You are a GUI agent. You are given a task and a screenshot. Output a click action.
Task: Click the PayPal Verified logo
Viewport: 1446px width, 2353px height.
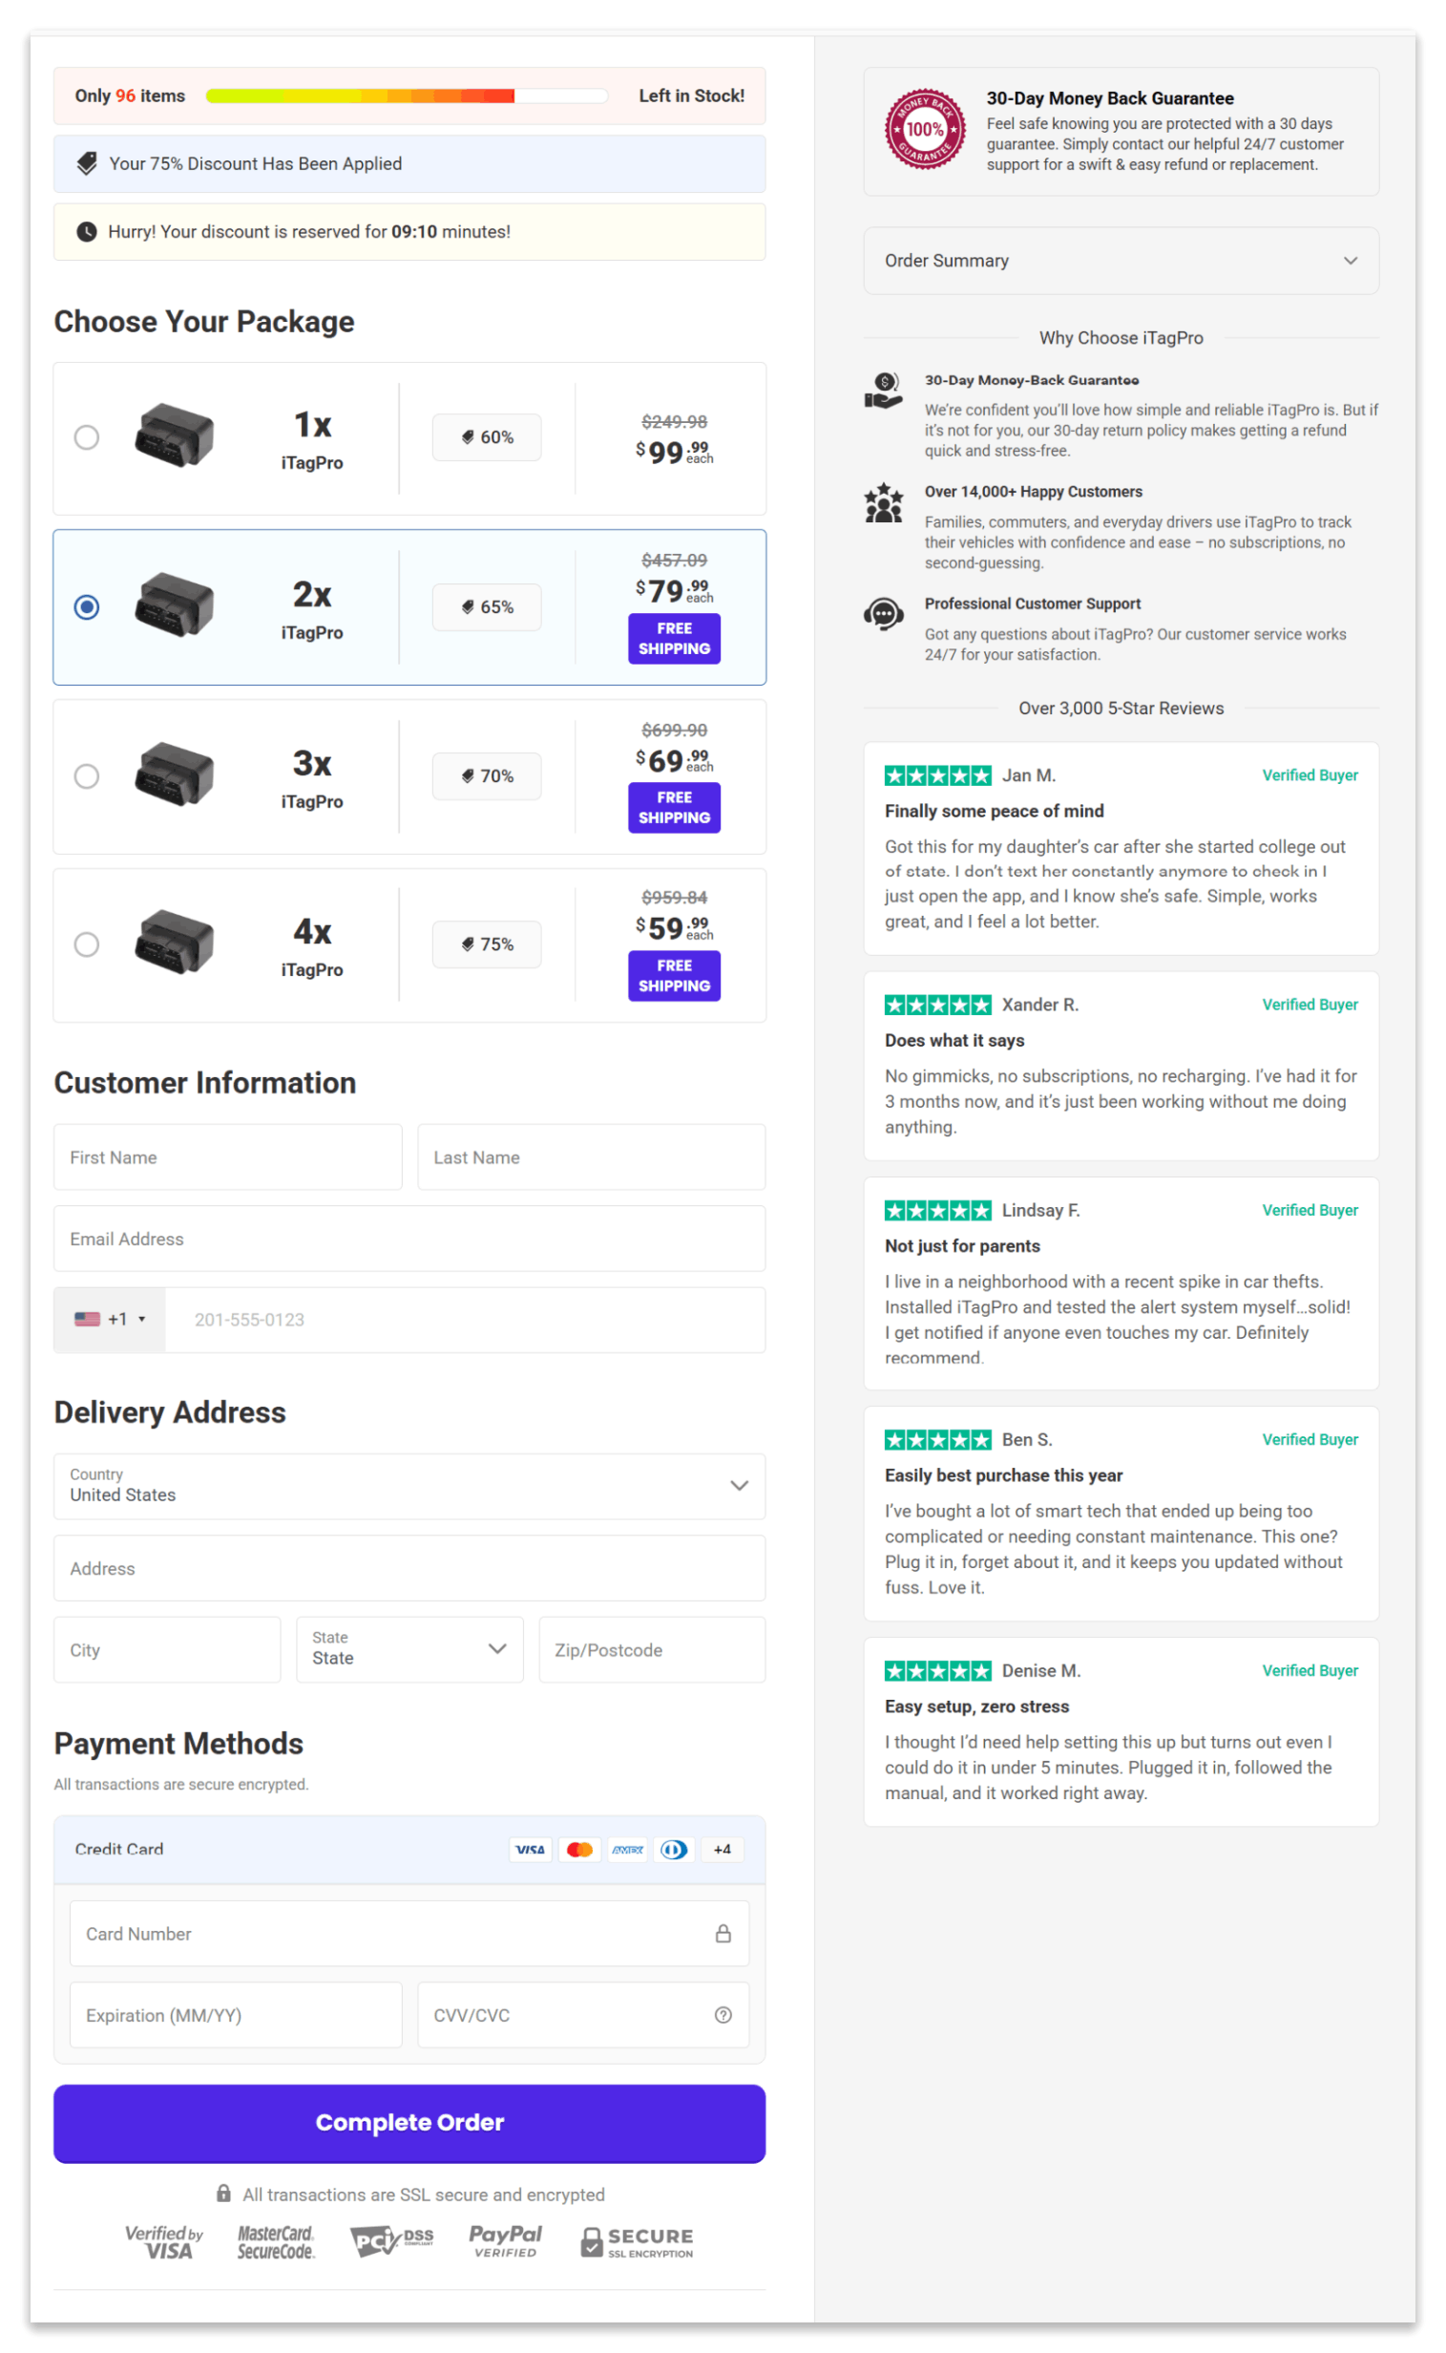tap(505, 2241)
